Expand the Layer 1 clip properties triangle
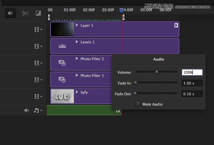Image resolution: width=214 pixels, height=145 pixels. click(x=77, y=25)
